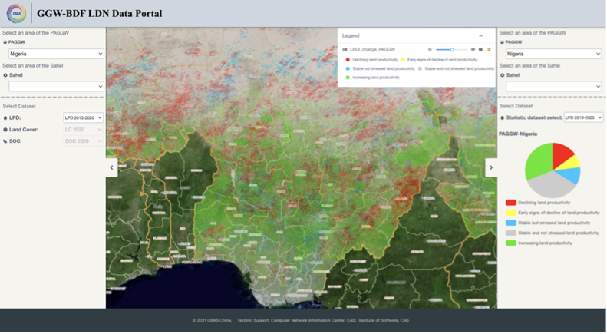This screenshot has height=334, width=607.
Task: Open the LPD 2013-2020 dropdown in left panel
Action: click(x=83, y=118)
